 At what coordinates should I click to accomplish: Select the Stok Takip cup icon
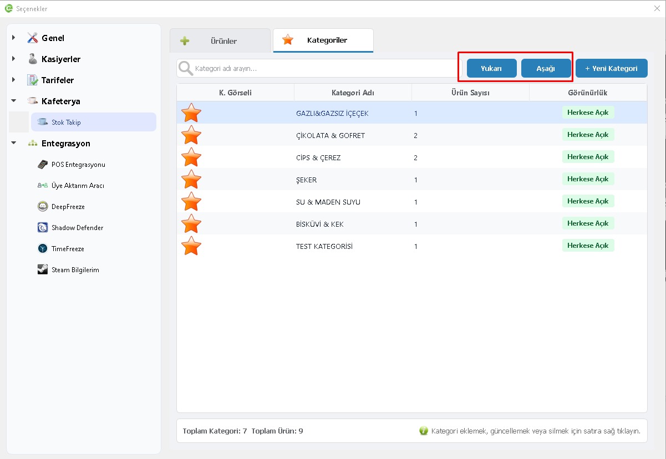(43, 122)
